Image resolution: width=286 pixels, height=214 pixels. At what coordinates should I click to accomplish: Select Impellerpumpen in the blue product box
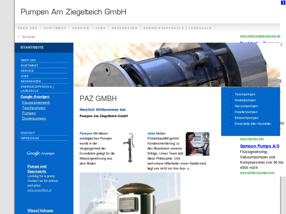pos(246,112)
